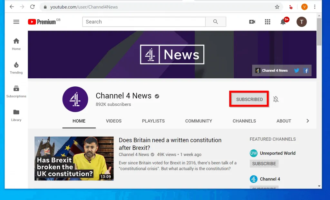Switch to the VIDEOS tab
The image size is (330, 200).
click(114, 121)
